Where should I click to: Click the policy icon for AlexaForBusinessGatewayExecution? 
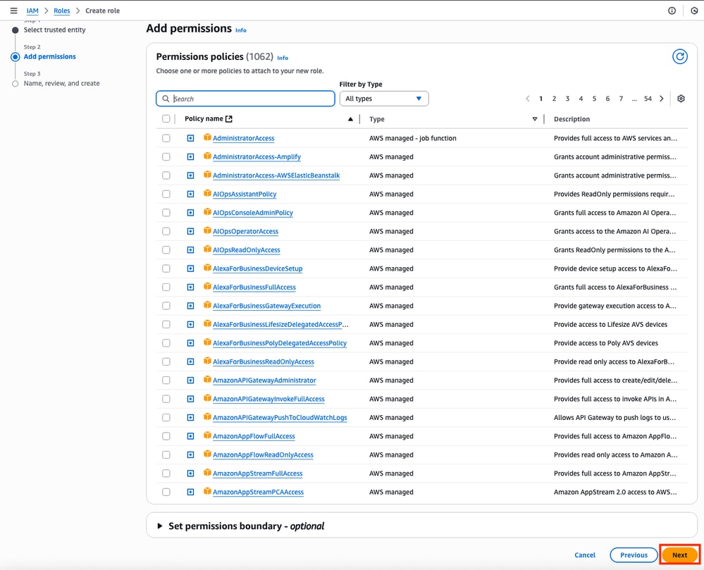pos(207,305)
